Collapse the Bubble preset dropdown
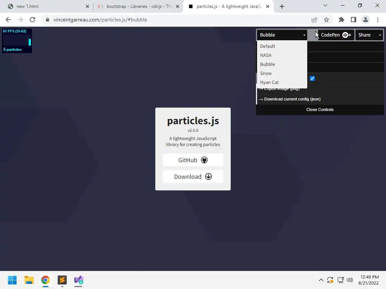Screen dimensions: 386x289 tap(282, 35)
